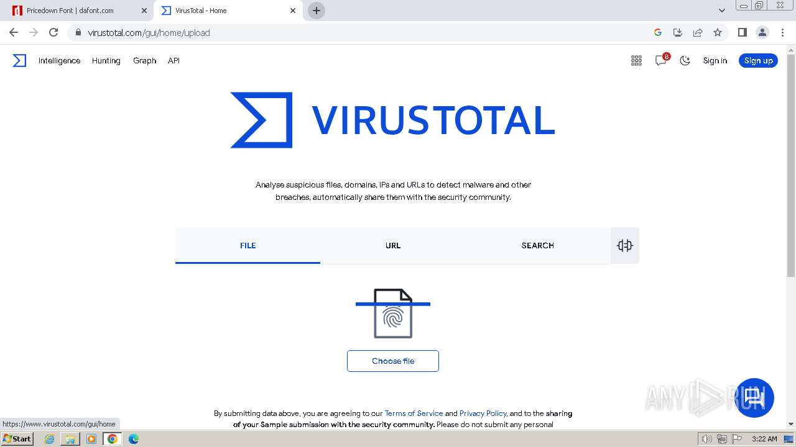
Task: Switch to the URL tab
Action: point(393,245)
